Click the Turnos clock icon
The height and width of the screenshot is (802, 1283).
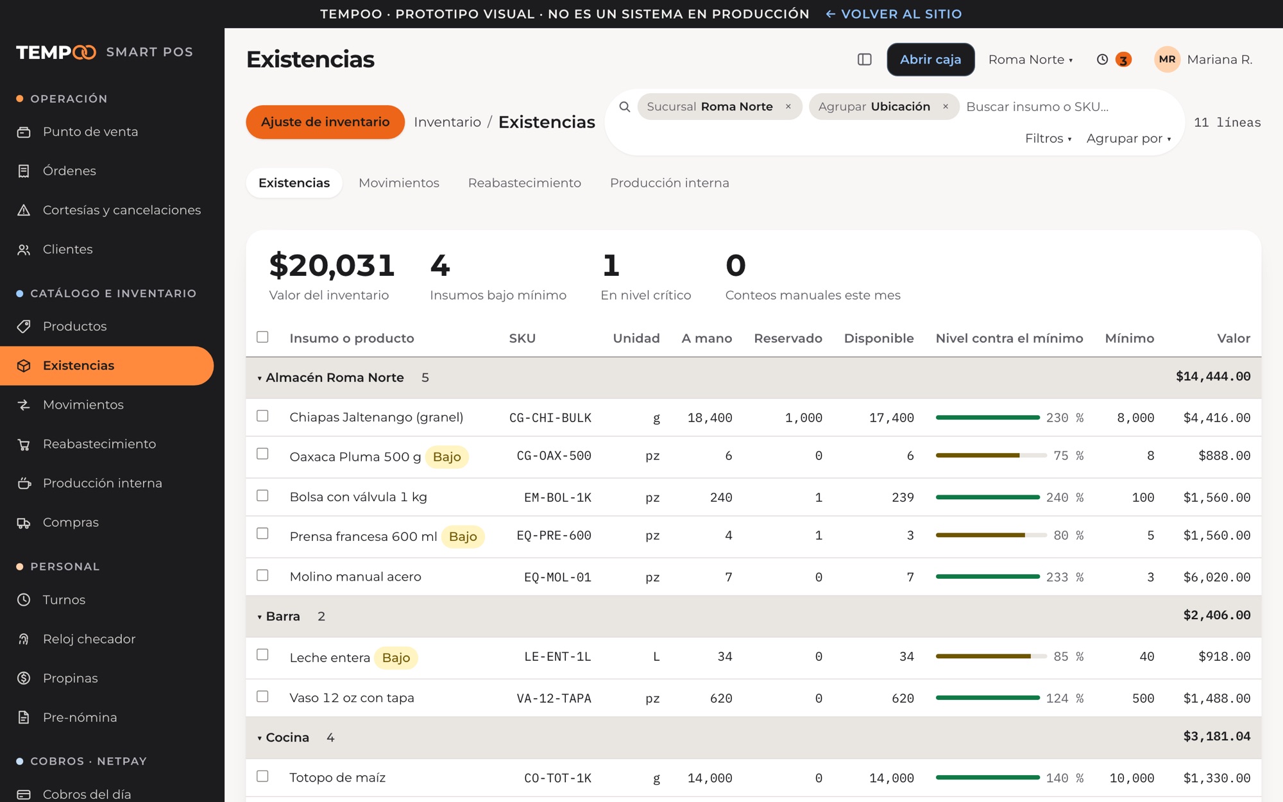(24, 600)
